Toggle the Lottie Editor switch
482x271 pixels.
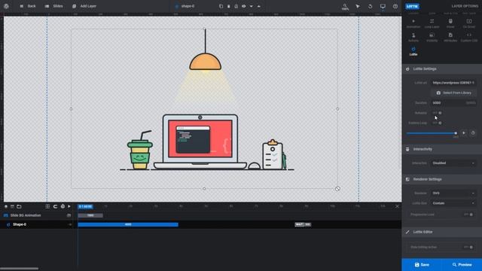tap(468, 247)
